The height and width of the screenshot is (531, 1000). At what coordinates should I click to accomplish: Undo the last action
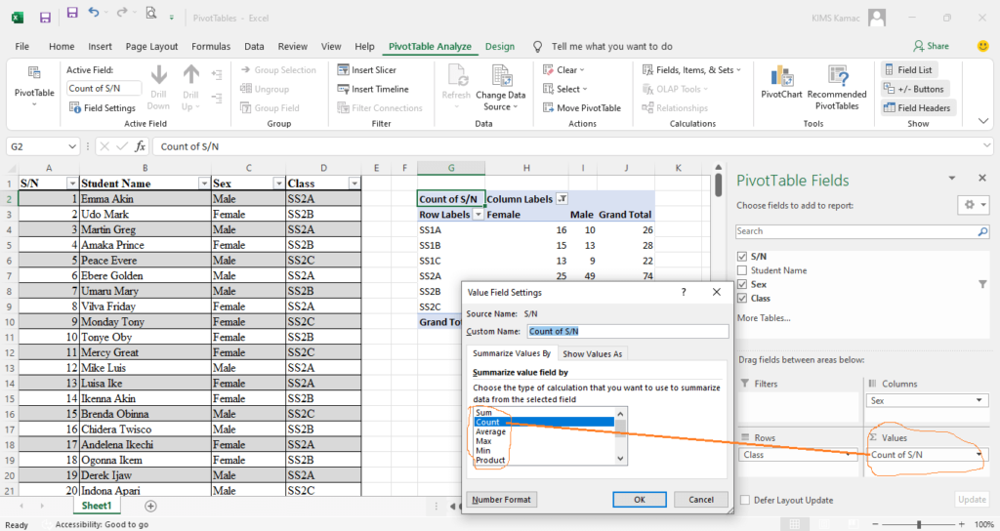pyautogui.click(x=94, y=12)
